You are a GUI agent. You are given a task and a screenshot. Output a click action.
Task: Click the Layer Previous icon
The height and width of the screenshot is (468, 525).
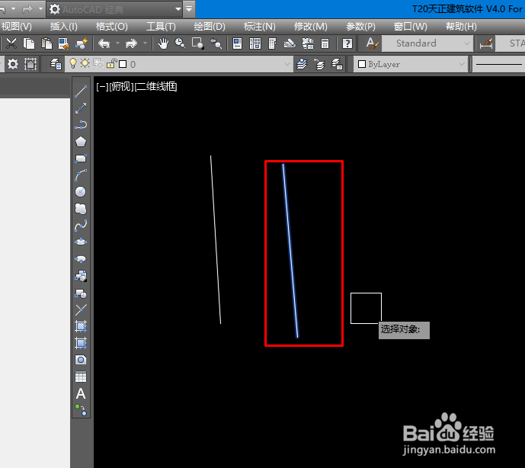[x=319, y=64]
